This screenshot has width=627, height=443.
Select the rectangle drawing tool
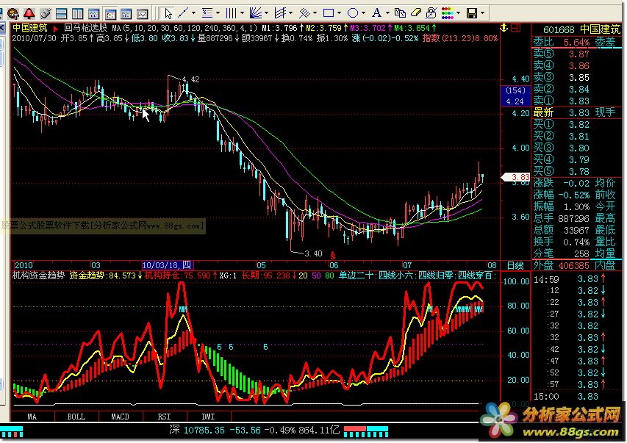[329, 12]
